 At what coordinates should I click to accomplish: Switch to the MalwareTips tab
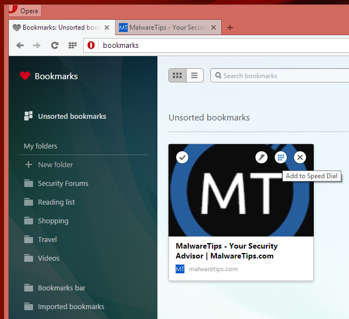pyautogui.click(x=168, y=28)
